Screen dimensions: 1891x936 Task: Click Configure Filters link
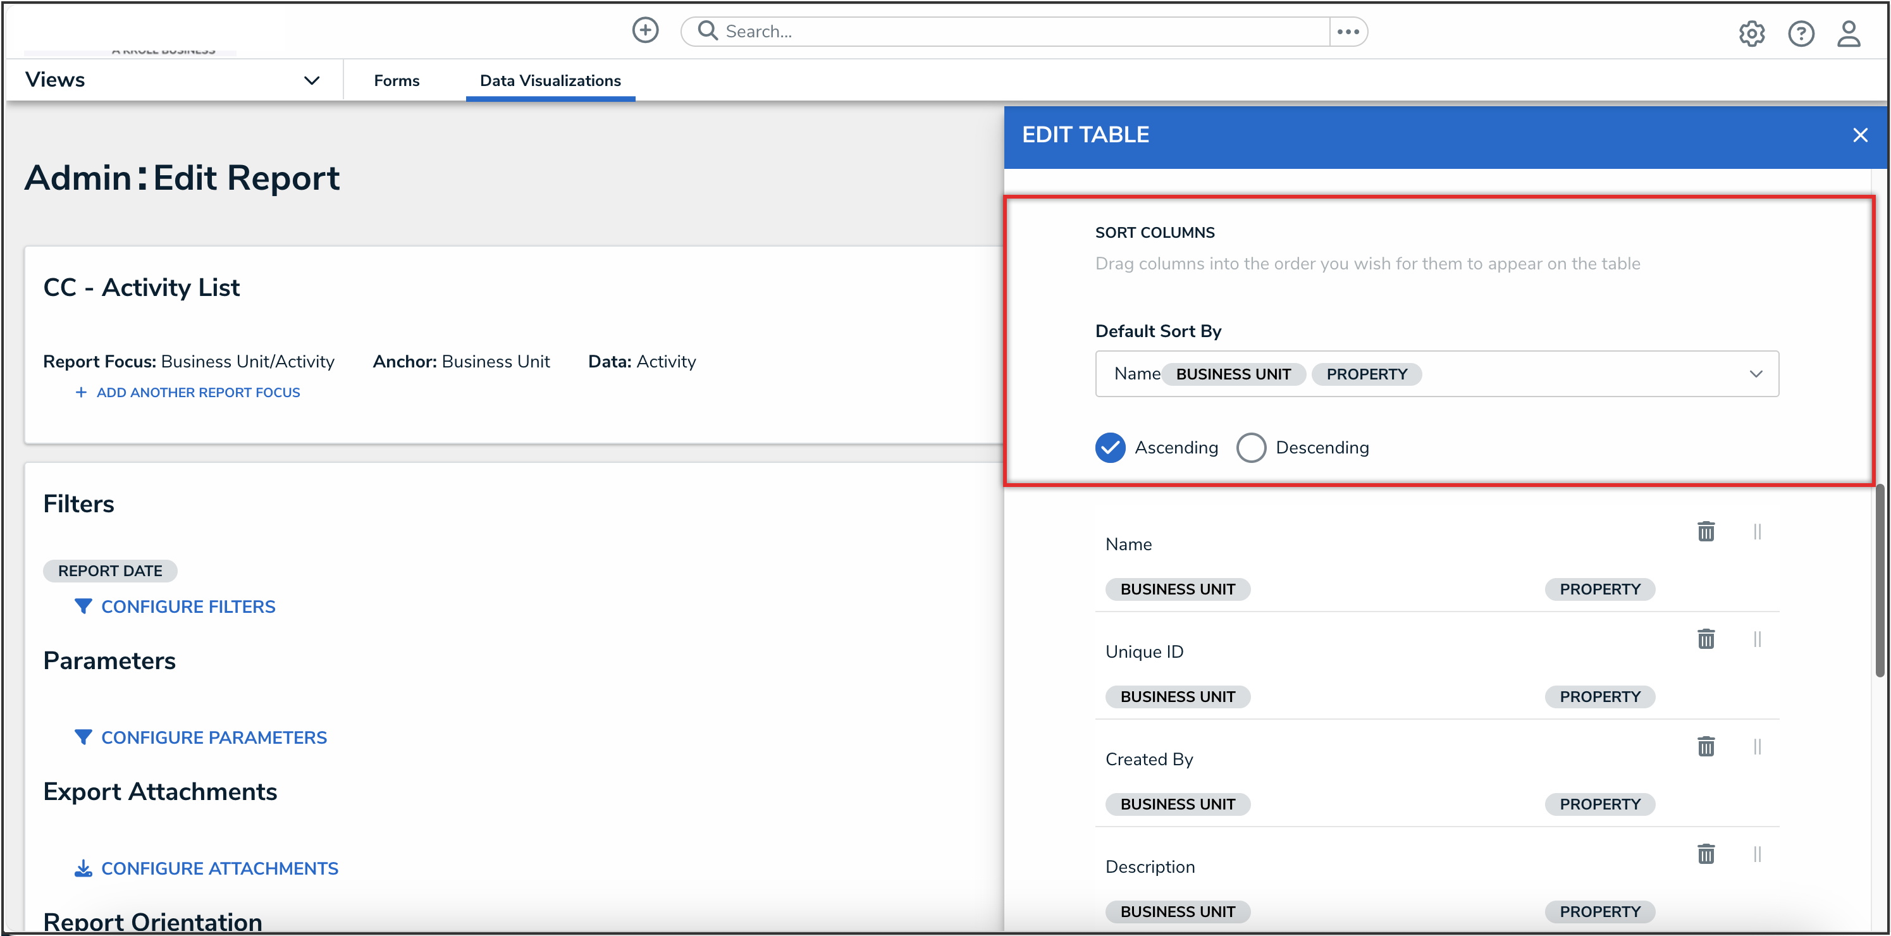[187, 607]
